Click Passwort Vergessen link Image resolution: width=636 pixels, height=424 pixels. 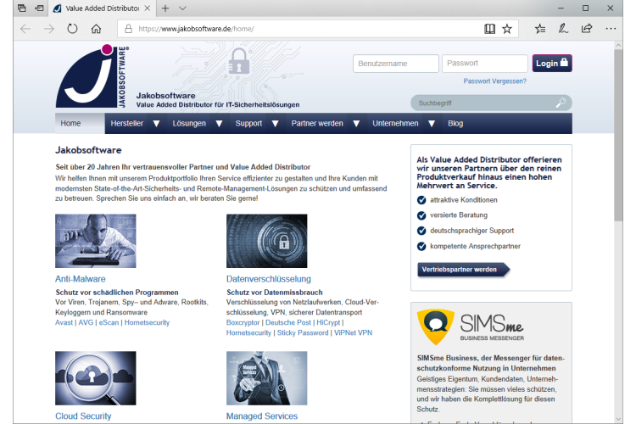[494, 81]
